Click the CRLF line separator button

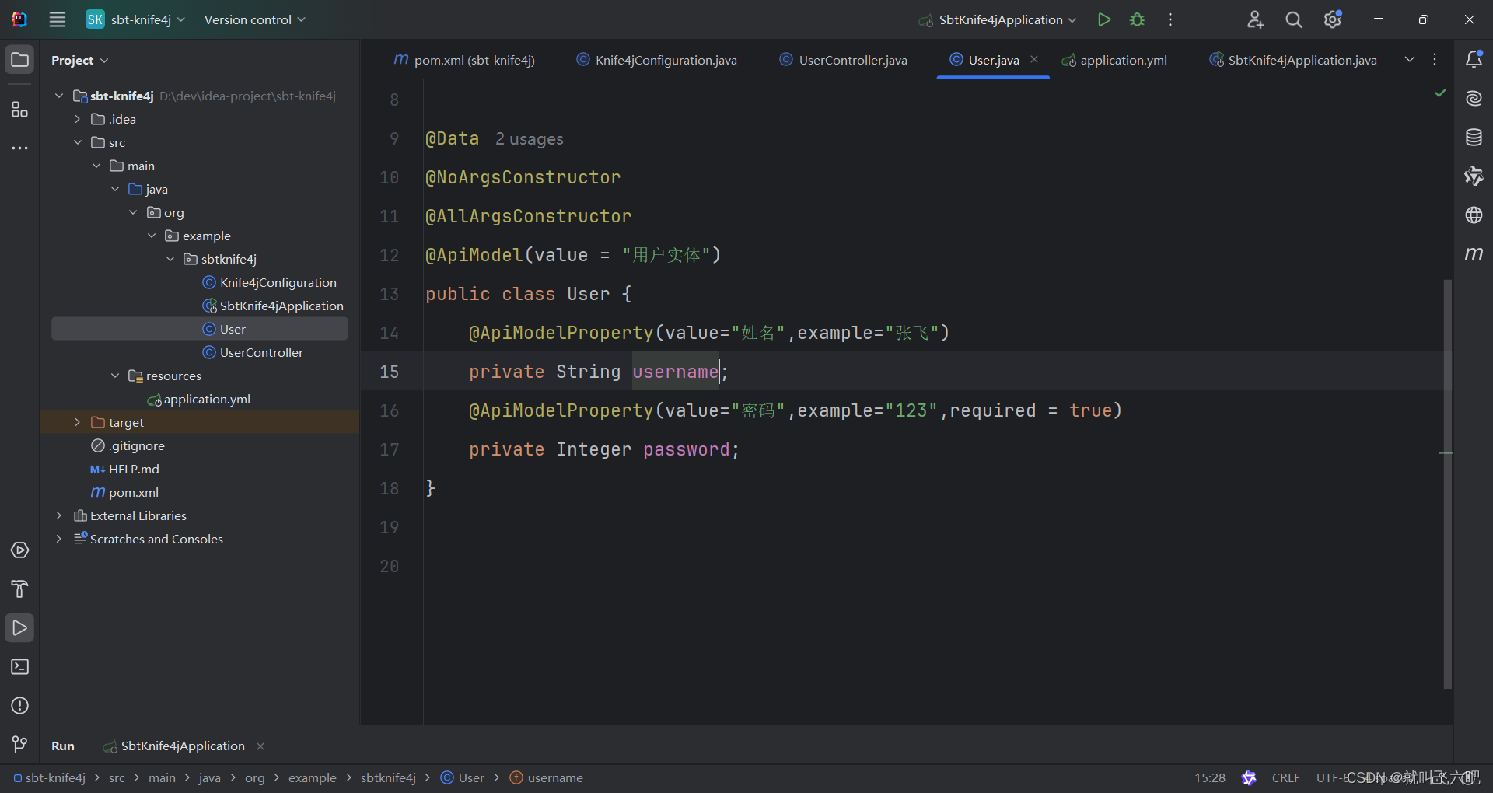tap(1286, 777)
